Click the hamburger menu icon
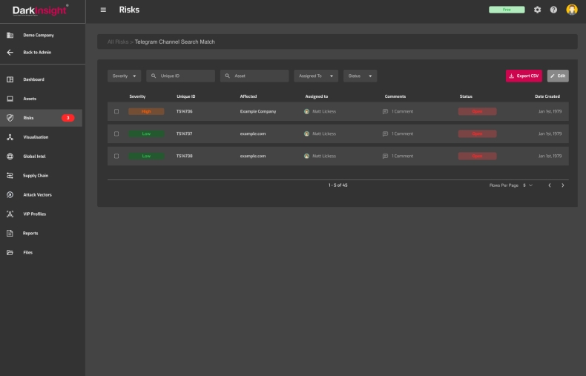This screenshot has width=586, height=376. (x=103, y=10)
